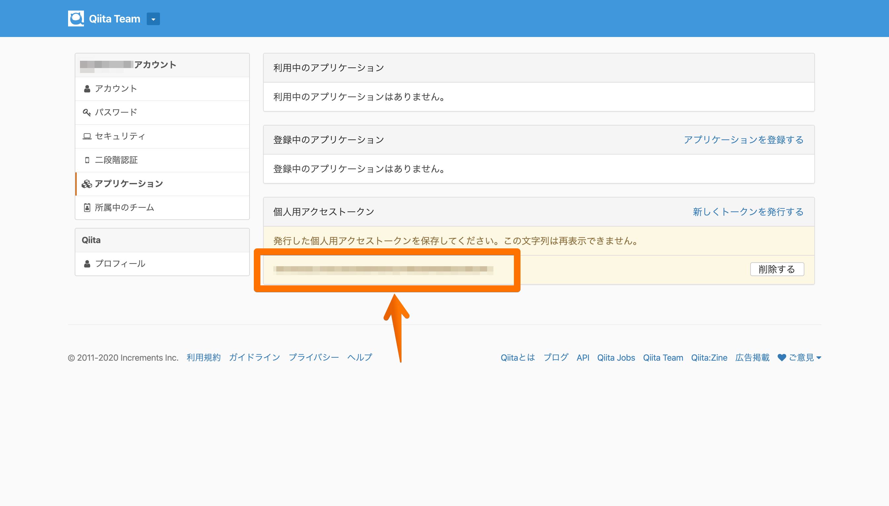Screen dimensions: 889x506
Task: Go to プロフィール in the Qiita section
Action: [120, 264]
